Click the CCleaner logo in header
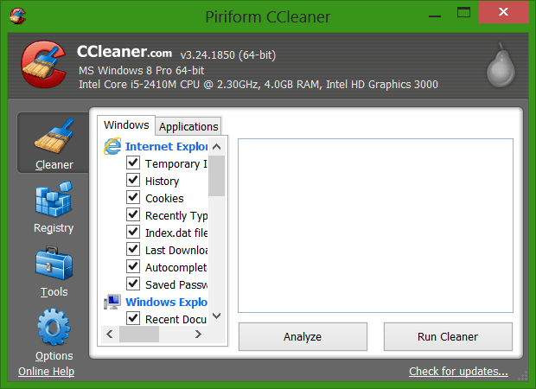The image size is (536, 389). [44, 64]
